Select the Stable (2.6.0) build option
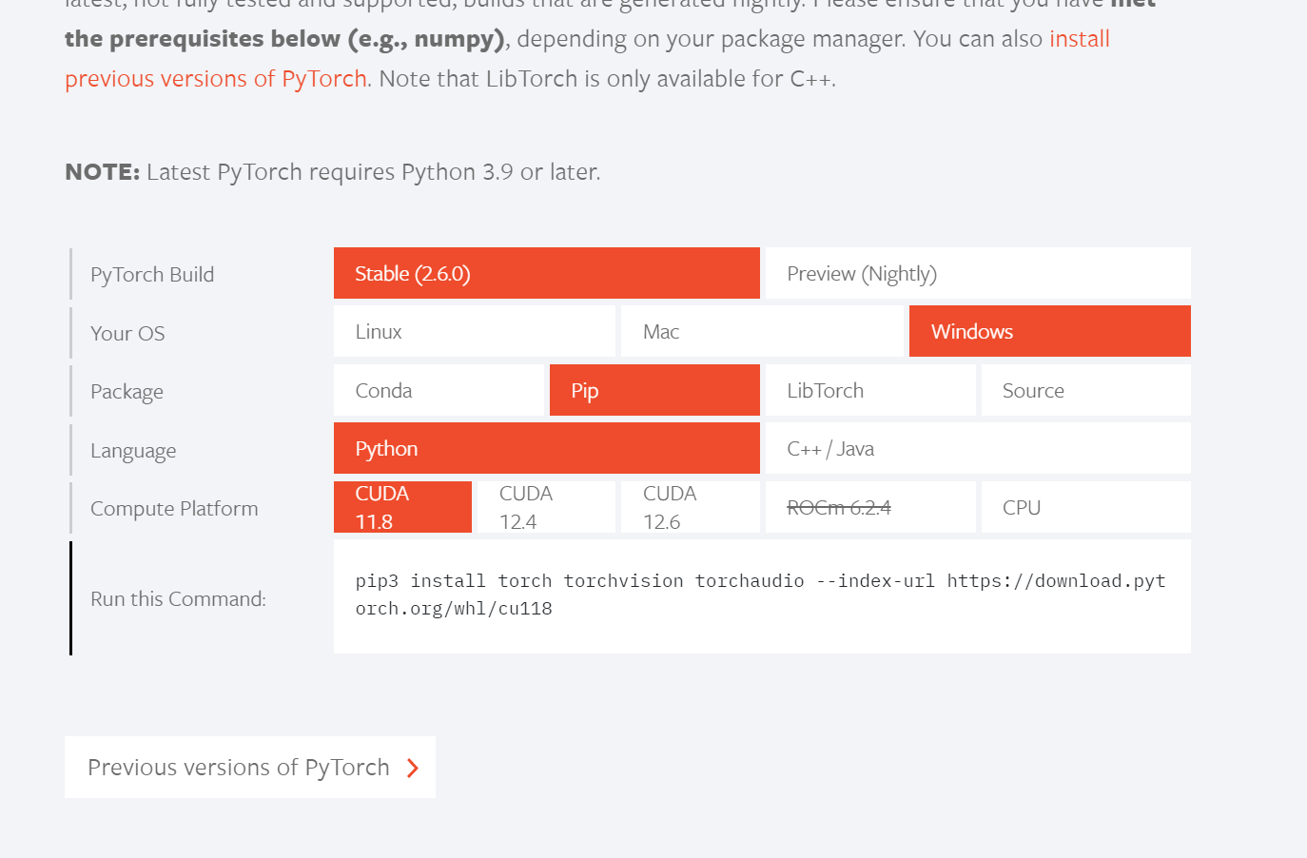 click(546, 274)
